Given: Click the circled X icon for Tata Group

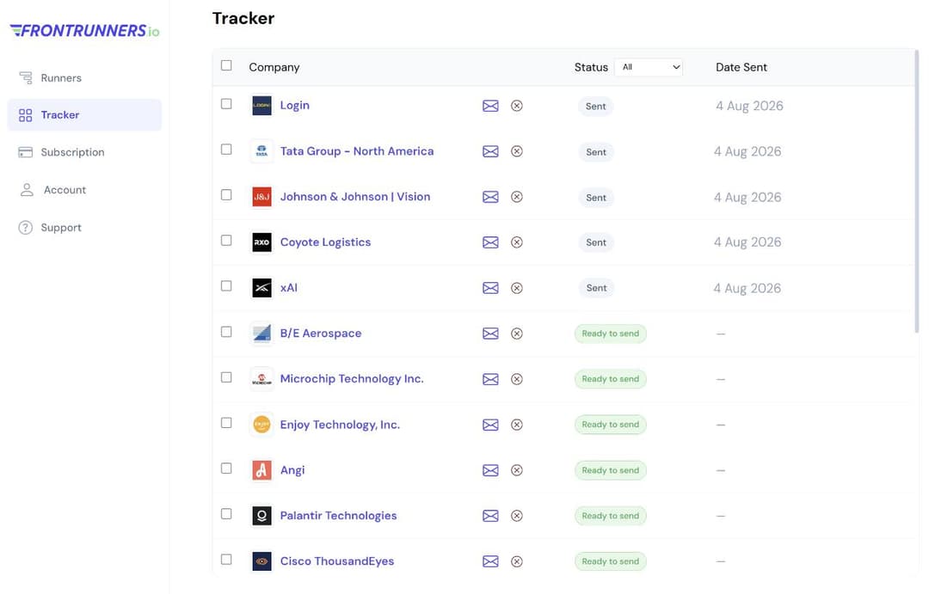Looking at the screenshot, I should click(x=517, y=151).
